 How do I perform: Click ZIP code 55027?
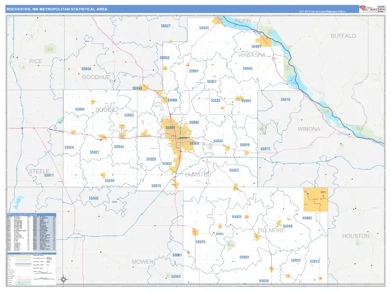point(166,26)
